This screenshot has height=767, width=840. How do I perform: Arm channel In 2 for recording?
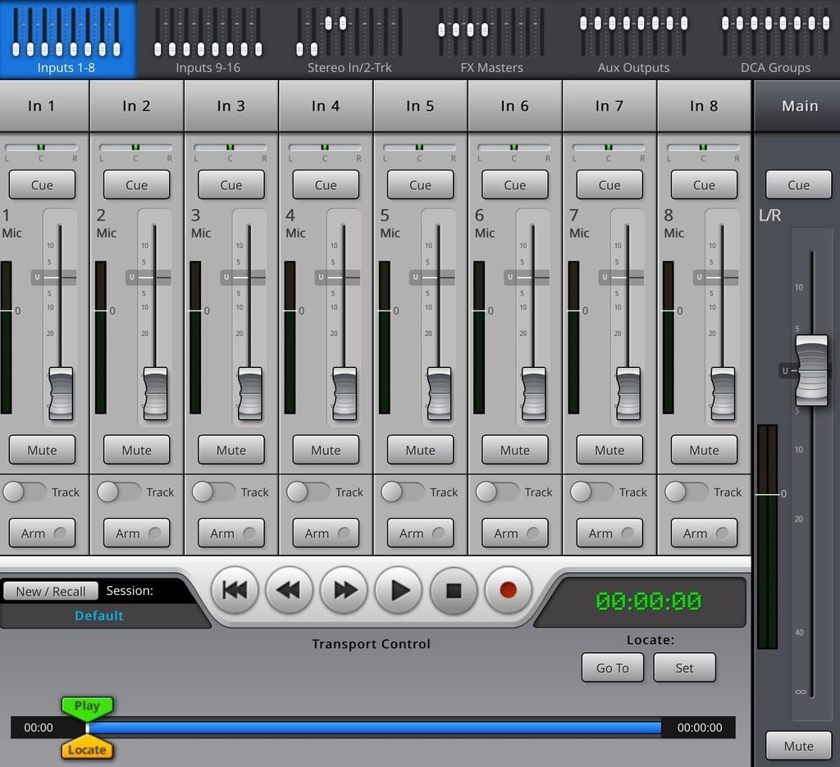coord(137,533)
